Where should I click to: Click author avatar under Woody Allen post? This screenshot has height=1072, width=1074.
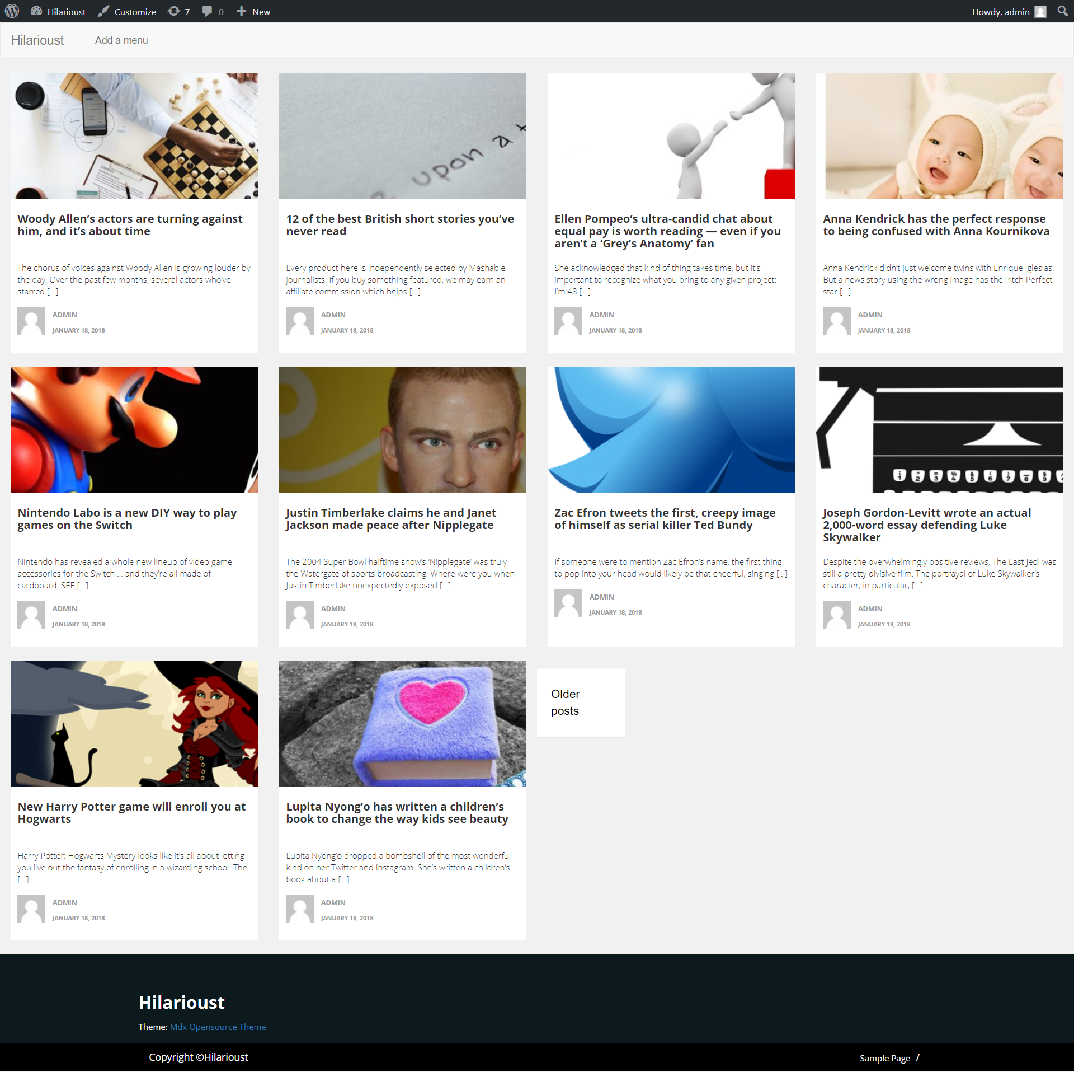[31, 321]
